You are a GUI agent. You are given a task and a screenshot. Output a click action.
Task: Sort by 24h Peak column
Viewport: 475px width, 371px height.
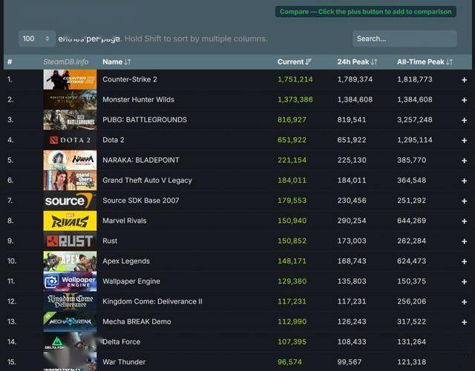tap(357, 61)
